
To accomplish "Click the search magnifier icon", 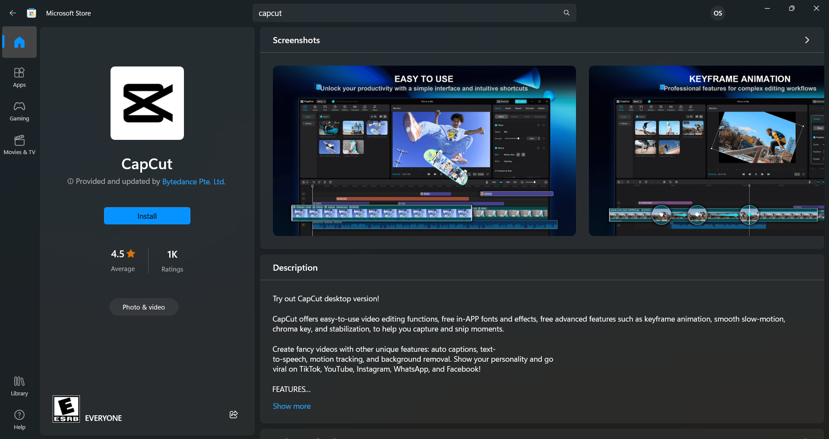I will 566,13.
